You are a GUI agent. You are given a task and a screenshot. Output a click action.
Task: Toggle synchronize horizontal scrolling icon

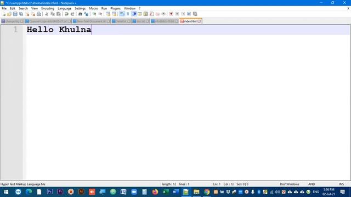click(x=114, y=14)
